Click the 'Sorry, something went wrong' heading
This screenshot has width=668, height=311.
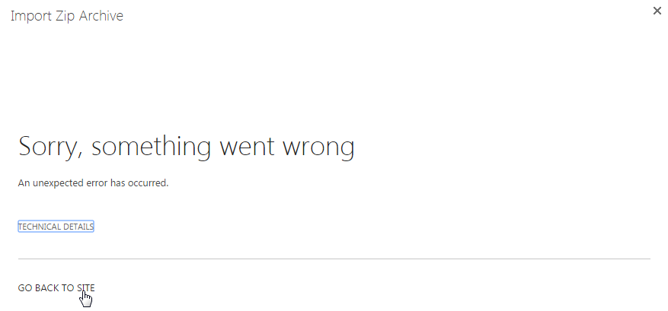click(187, 146)
